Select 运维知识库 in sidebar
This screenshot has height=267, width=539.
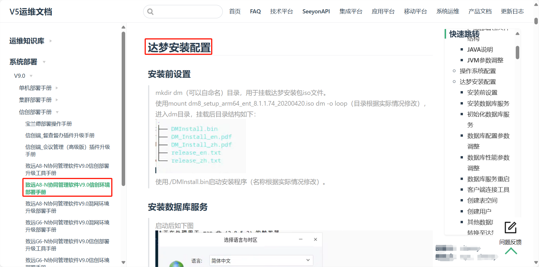point(27,41)
